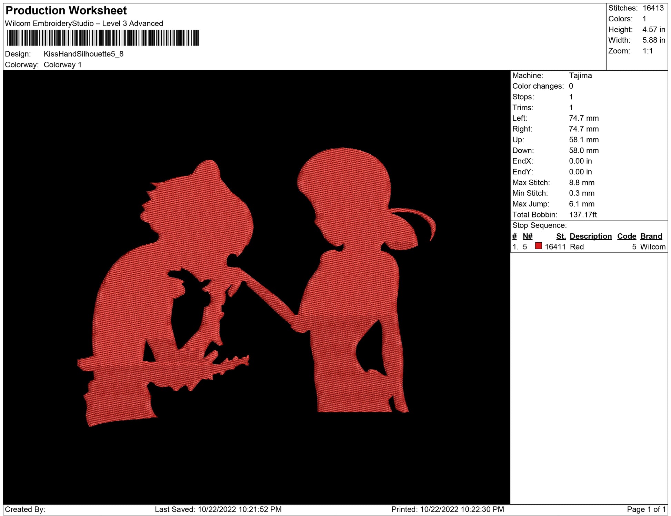
Task: Click the Zoom 1:1 value
Action: coord(647,51)
